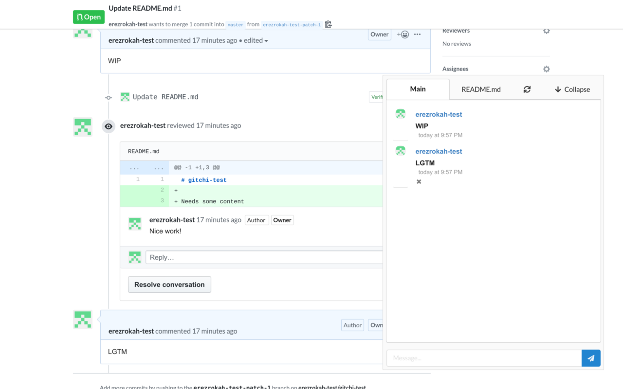Expand the edited history dropdown
623x389 pixels.
(x=256, y=40)
